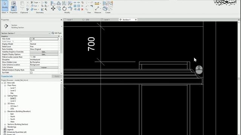Viewport: 241px width, 135px height.
Task: Click the View Scale value field
Action: 44,39
